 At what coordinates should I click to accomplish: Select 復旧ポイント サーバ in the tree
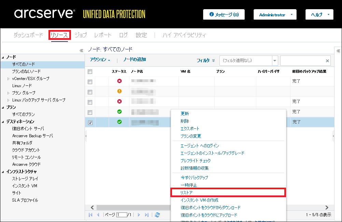click(x=28, y=129)
